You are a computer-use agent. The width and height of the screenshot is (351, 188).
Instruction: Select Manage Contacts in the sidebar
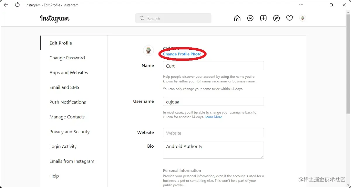click(x=67, y=117)
